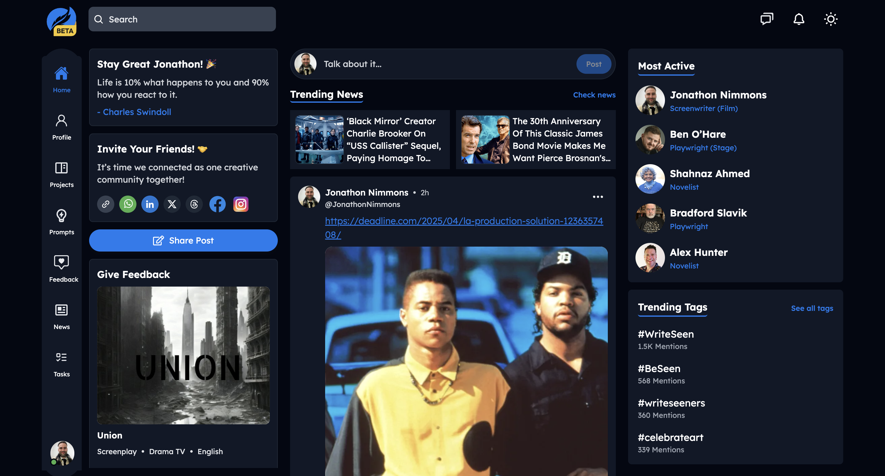885x476 pixels.
Task: Share invite via LinkedIn icon
Action: tap(150, 204)
